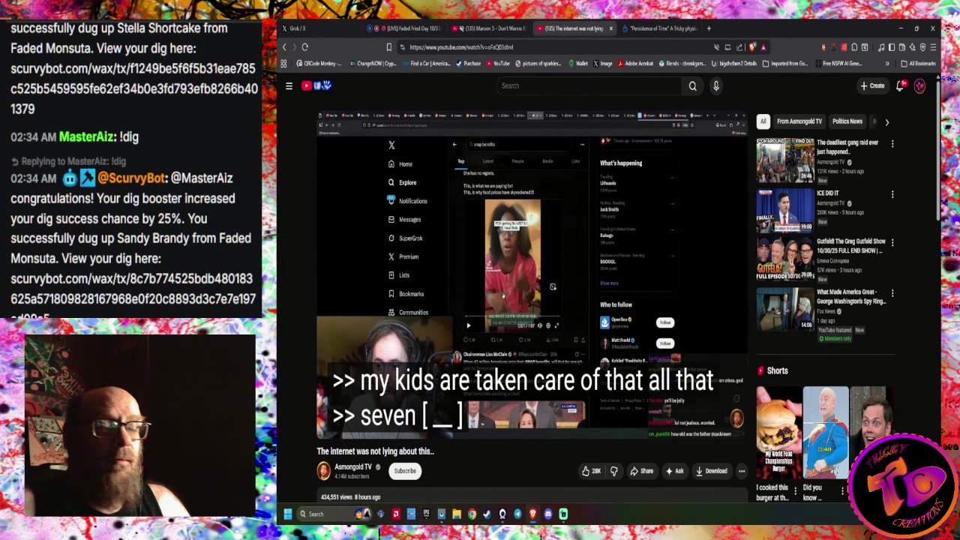Open the YouTube hamburger guide menu
This screenshot has width=960, height=540.
289,85
